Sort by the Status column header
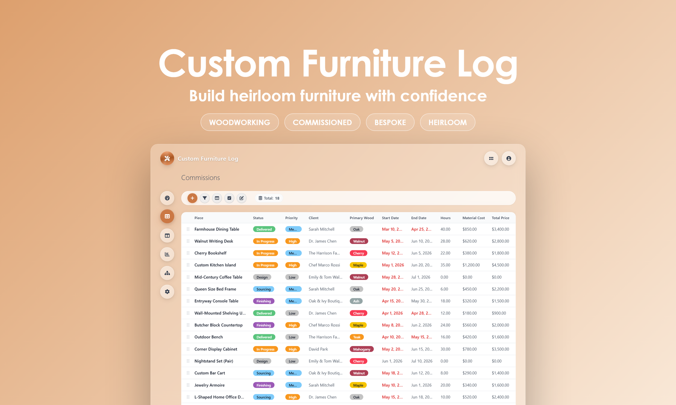The height and width of the screenshot is (405, 676). (x=258, y=218)
